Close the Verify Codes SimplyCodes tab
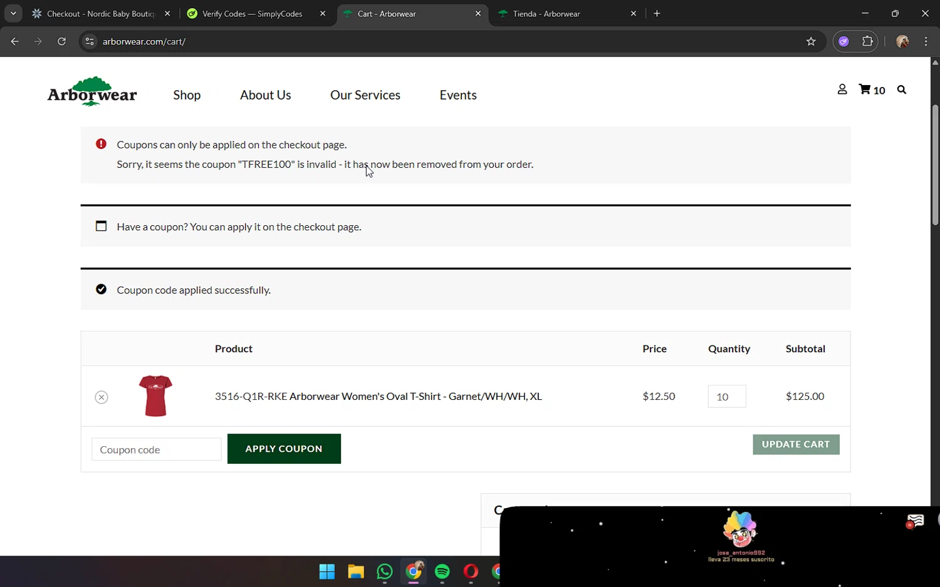Screen dimensions: 940x587 (x=323, y=13)
